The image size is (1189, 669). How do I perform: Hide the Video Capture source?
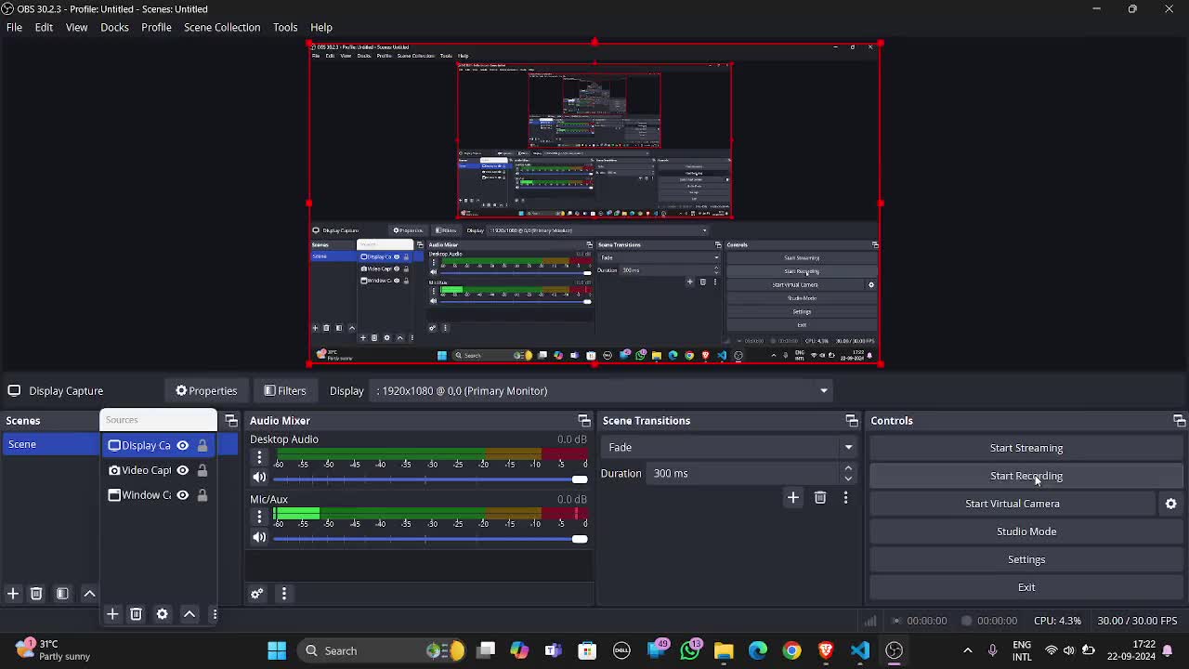[x=183, y=470]
